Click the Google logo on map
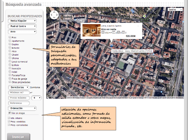Image resolution: width=188 pixels, height=140 pixels. [52, 95]
